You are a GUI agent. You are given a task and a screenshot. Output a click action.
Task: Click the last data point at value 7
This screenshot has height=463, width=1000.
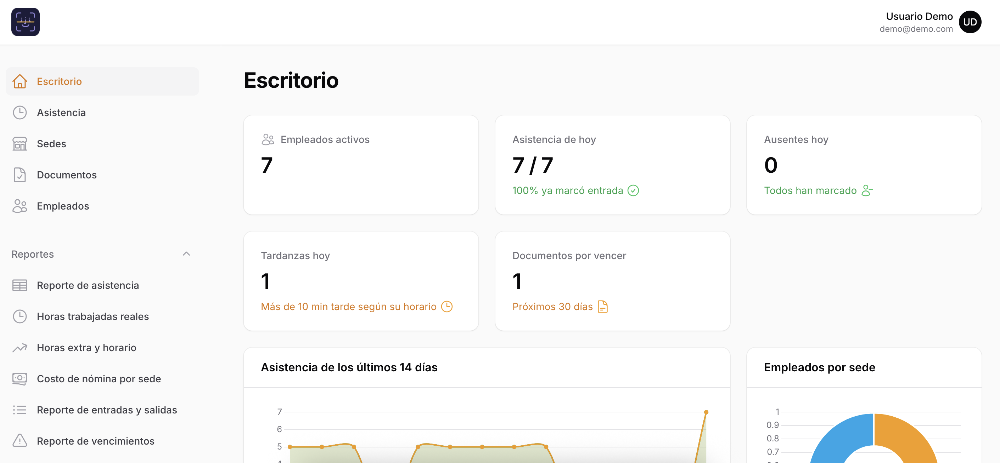706,412
